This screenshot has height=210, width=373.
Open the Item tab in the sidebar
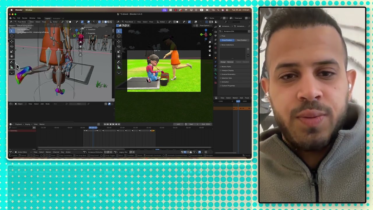113,31
